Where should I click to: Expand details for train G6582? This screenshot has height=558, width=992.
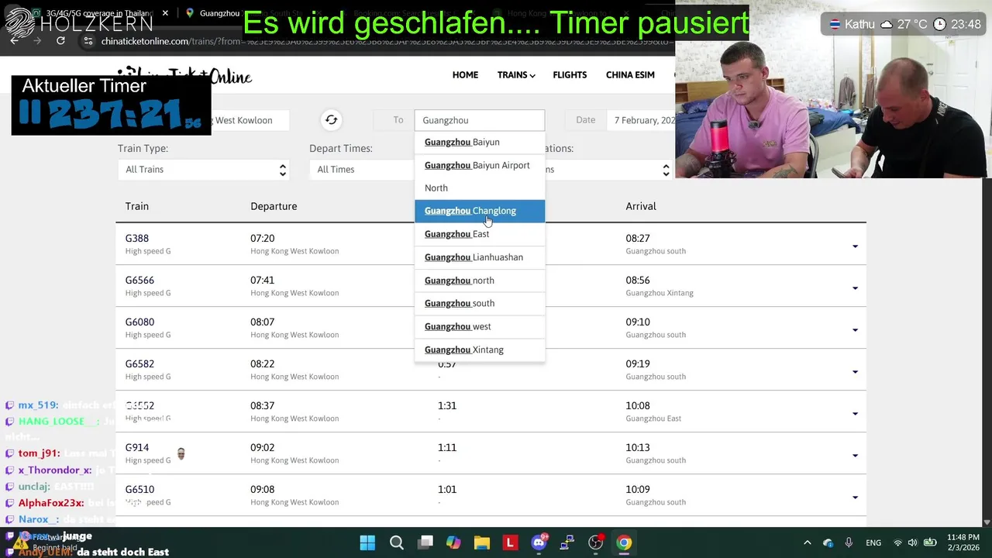point(855,372)
